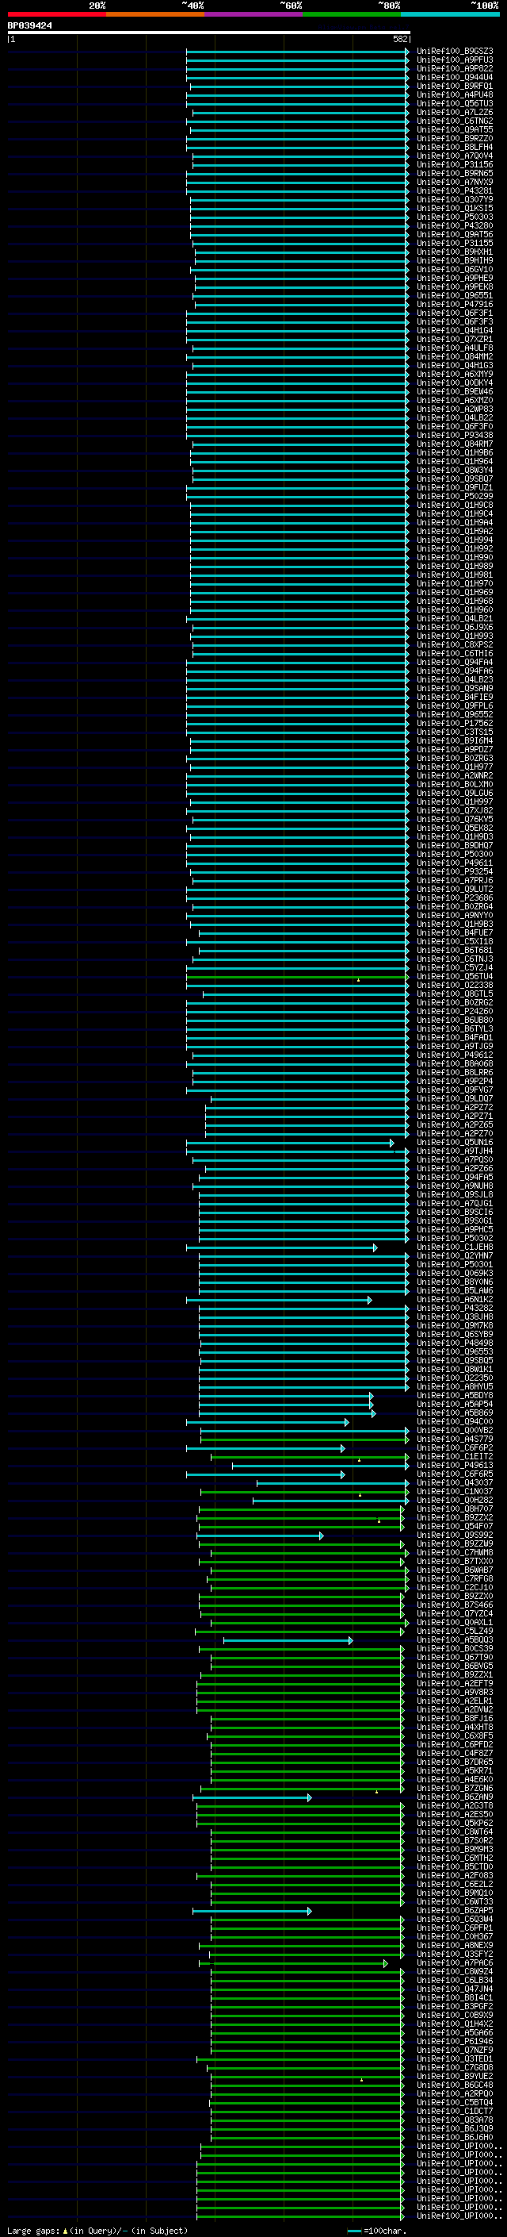The image size is (507, 2237).
Task: Click the white query sequence ruler bar
Action: 209,32
